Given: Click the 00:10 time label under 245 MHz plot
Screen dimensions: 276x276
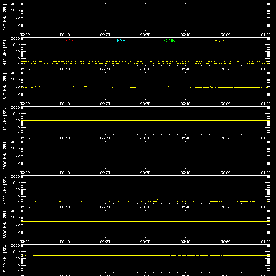Looking at the screenshot, I should [x=65, y=35].
